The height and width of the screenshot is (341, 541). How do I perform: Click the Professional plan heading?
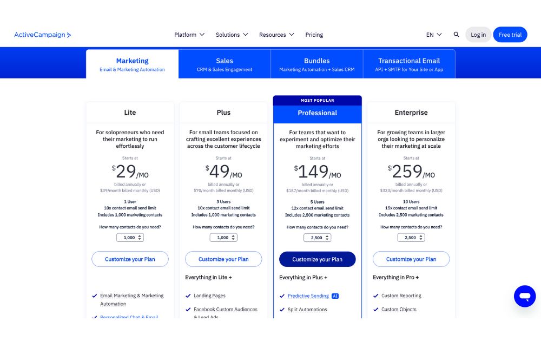pyautogui.click(x=318, y=113)
